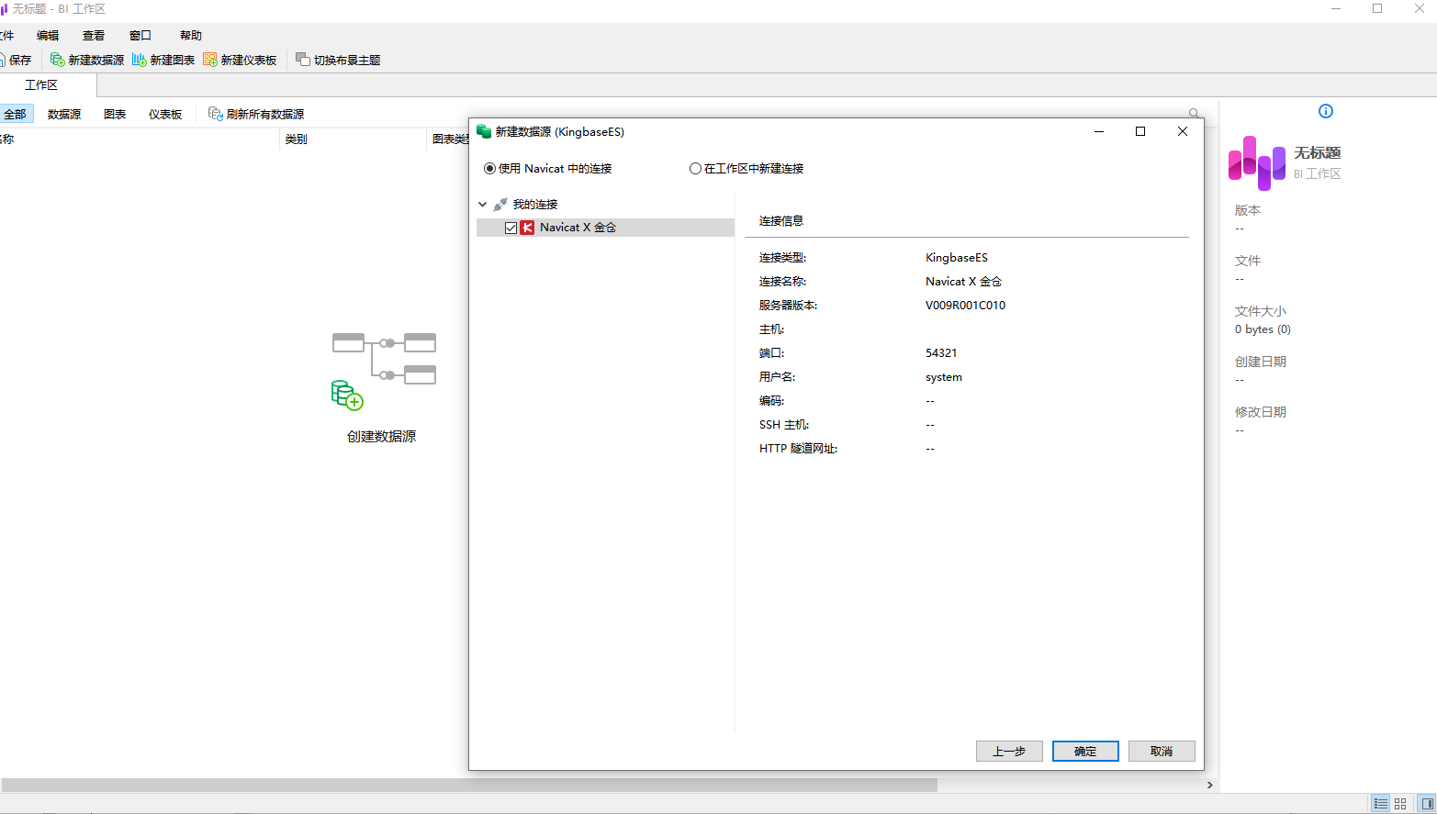The image size is (1437, 814).
Task: Select the 使用 Navicat 中的连接 radio option
Action: [x=489, y=169]
